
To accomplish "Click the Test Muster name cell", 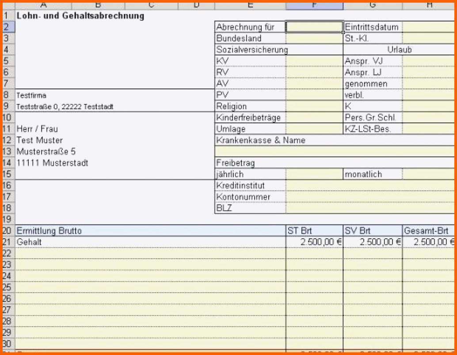I will tap(39, 140).
